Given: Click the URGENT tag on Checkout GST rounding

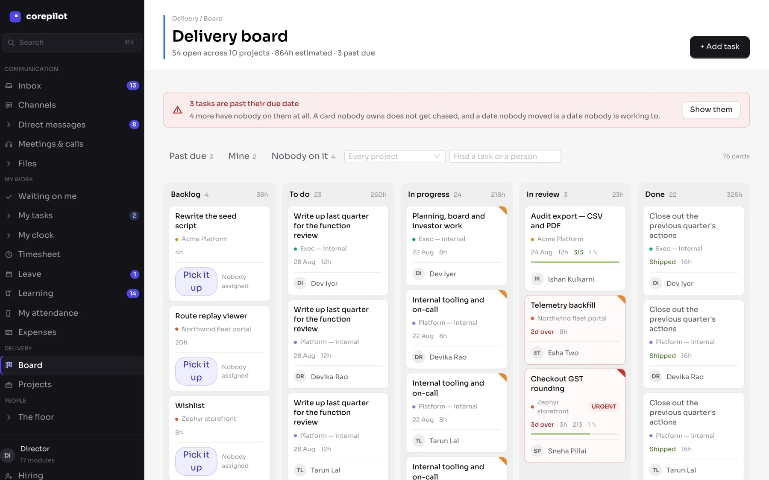Looking at the screenshot, I should (604, 407).
